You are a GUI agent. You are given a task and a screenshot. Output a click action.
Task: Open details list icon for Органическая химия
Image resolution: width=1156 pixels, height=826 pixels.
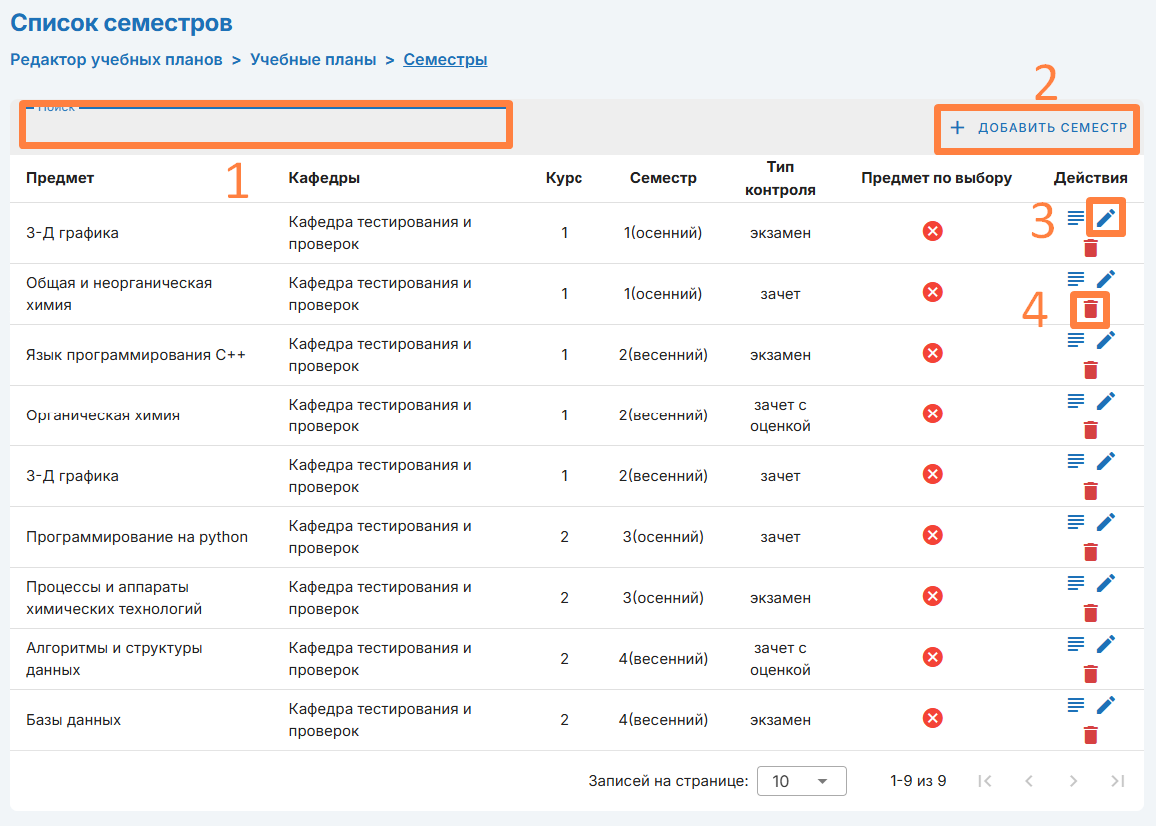(1076, 400)
